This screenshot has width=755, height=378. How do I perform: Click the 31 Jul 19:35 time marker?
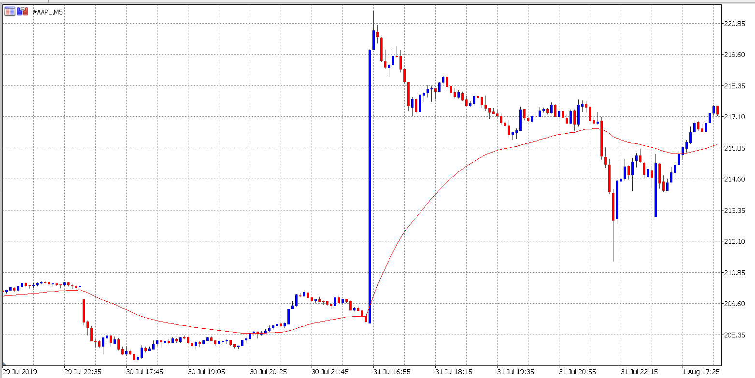tap(515, 372)
